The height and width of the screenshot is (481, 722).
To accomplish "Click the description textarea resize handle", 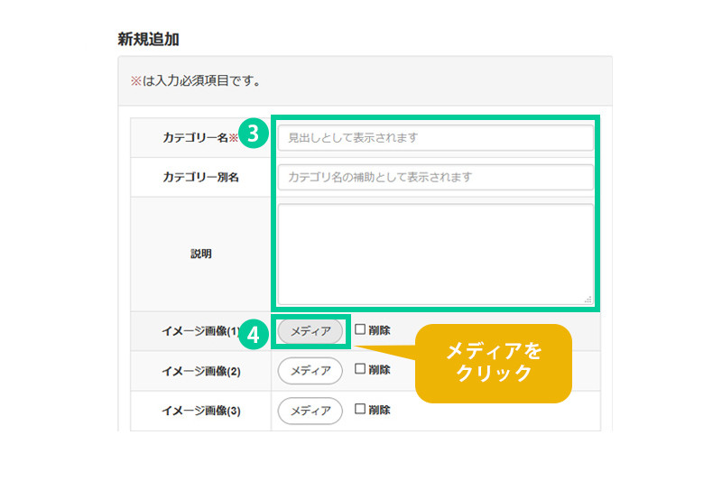I will coord(588,299).
